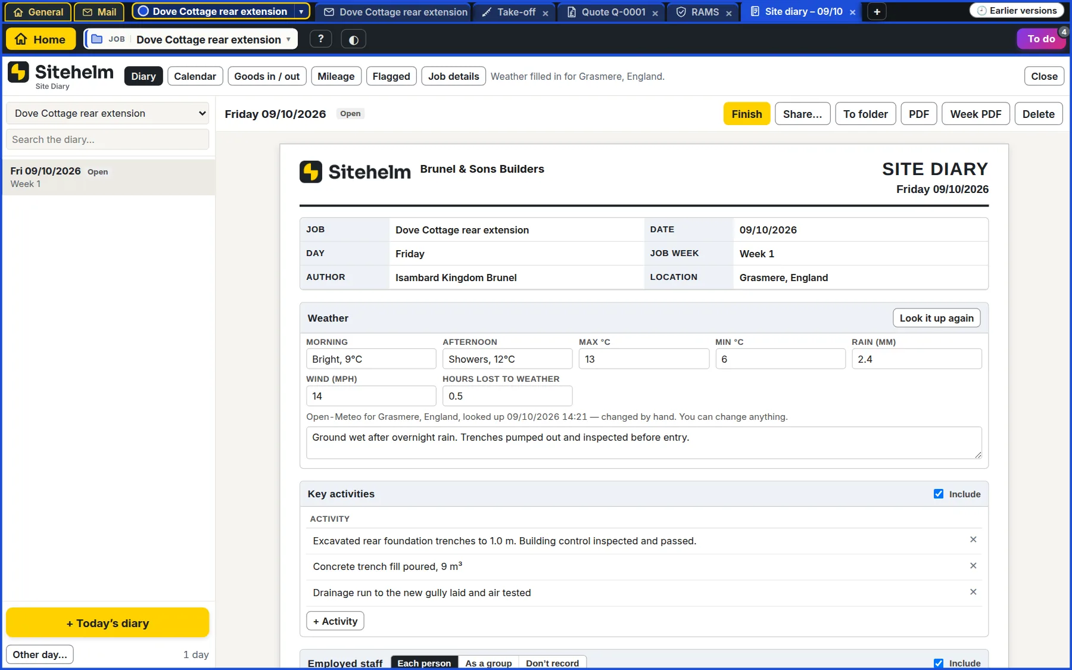Expand the Dove Cottage job selector in sidebar
The image size is (1072, 670).
pyautogui.click(x=107, y=113)
